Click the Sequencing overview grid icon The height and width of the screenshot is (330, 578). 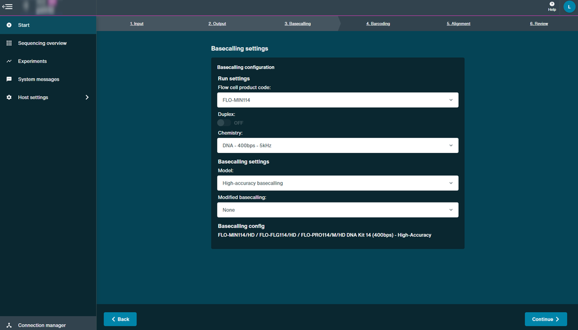click(x=9, y=43)
